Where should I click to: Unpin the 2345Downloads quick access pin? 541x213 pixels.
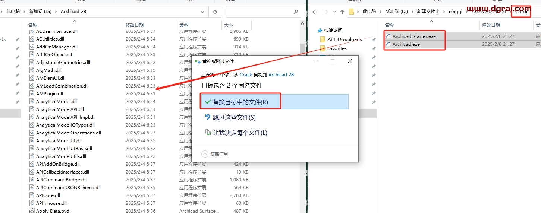(x=374, y=39)
